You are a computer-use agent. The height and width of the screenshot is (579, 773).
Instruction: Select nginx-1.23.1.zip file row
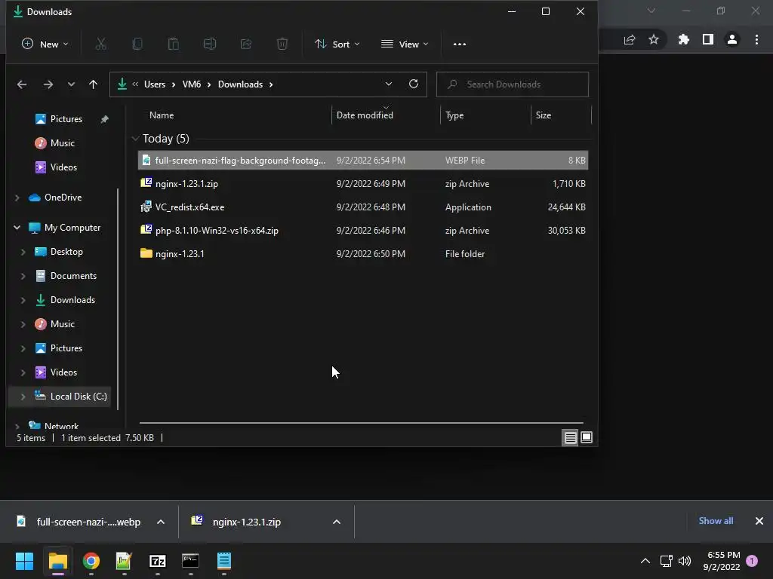click(363, 184)
